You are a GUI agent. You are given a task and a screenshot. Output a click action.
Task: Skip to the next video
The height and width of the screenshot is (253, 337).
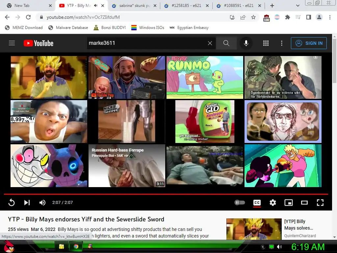[27, 203]
